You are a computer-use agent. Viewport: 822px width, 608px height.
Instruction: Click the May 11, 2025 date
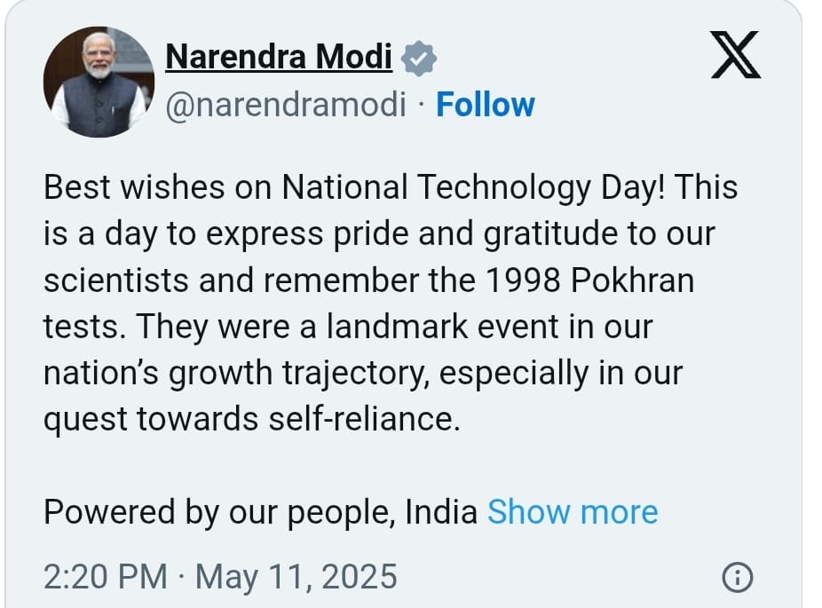pyautogui.click(x=296, y=577)
